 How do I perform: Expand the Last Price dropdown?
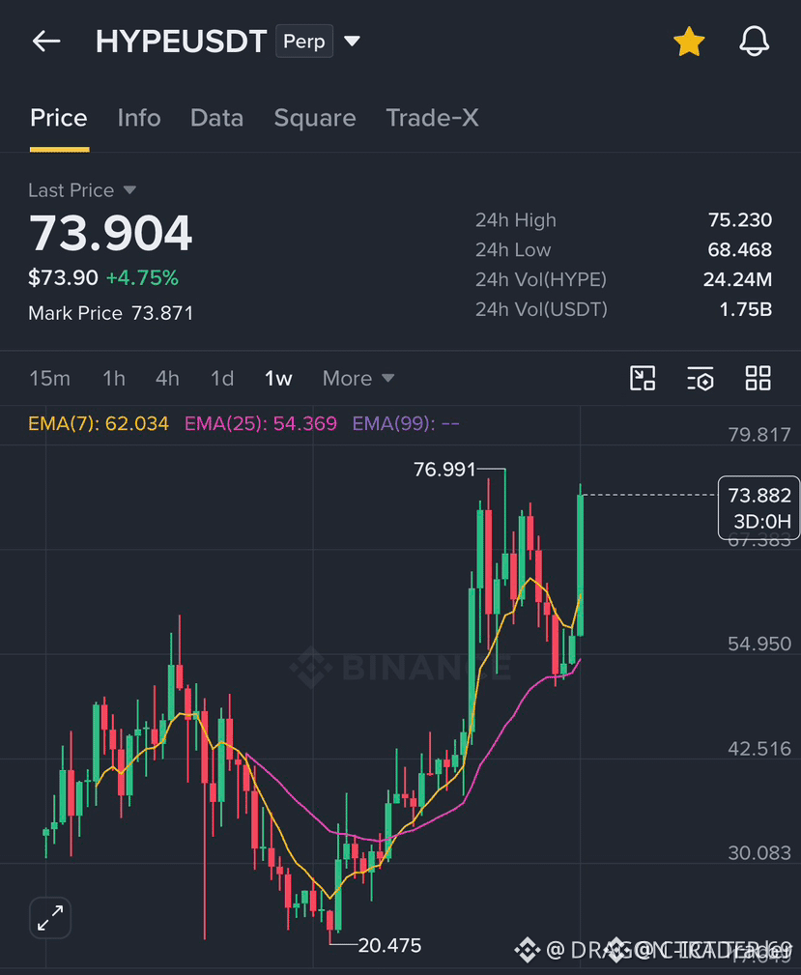(129, 189)
